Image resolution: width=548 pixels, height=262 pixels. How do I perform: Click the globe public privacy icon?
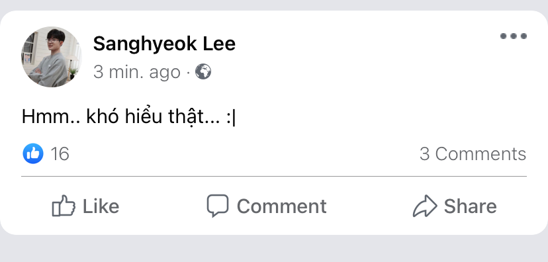pos(203,71)
